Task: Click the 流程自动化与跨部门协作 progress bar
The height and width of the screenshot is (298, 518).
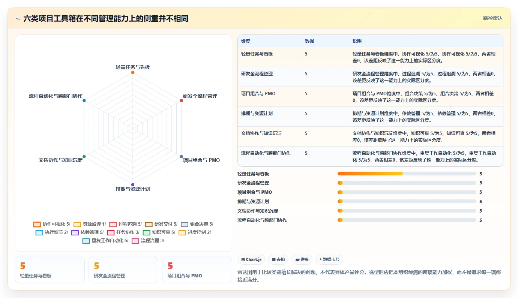Action: pyautogui.click(x=407, y=220)
